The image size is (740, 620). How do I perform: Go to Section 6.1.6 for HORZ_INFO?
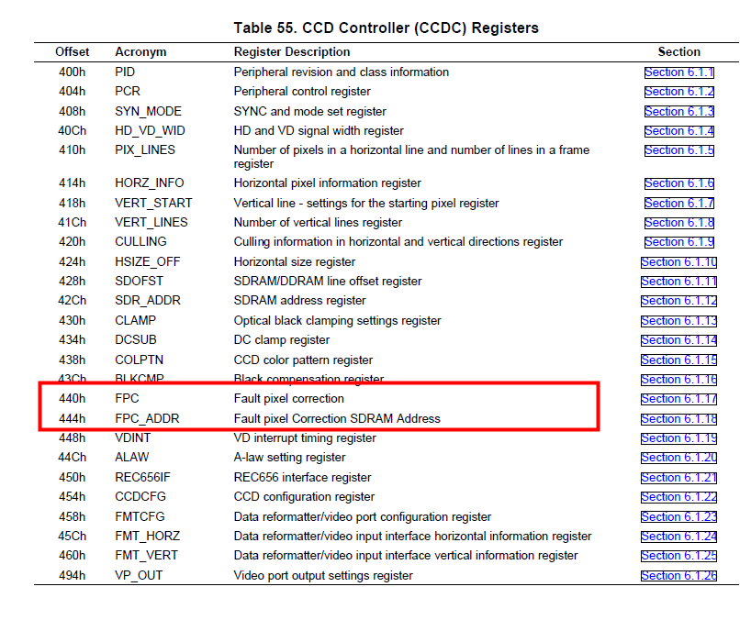coord(678,183)
